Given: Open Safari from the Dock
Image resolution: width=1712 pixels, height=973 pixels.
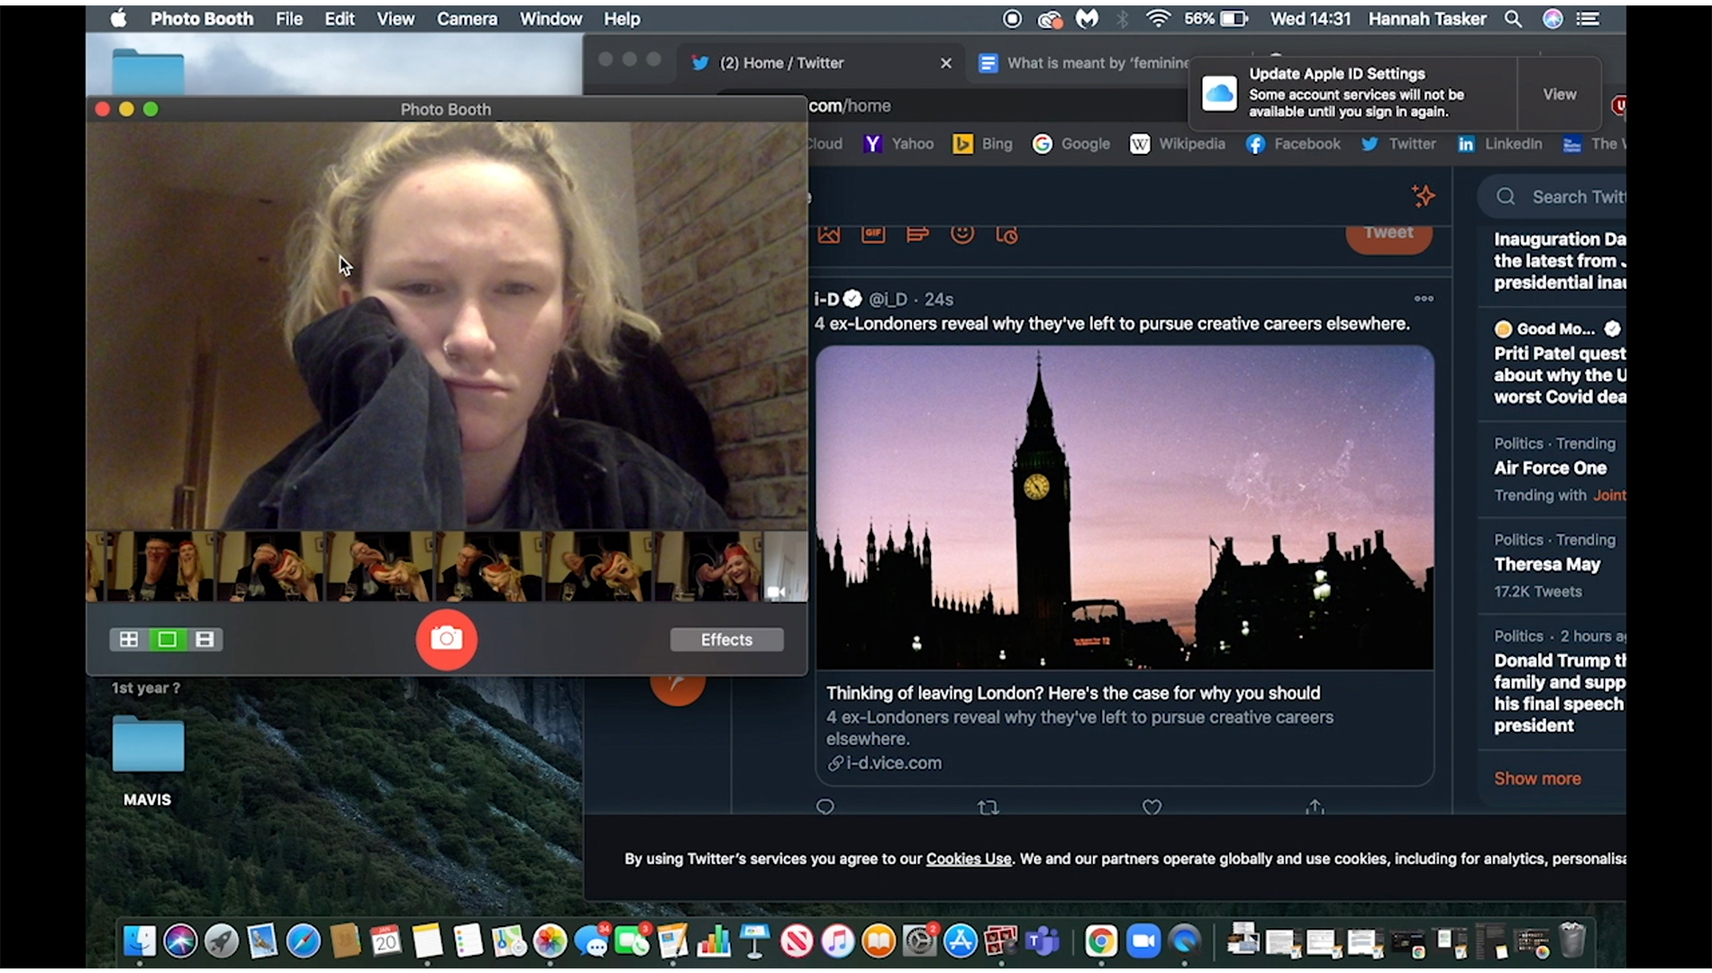Looking at the screenshot, I should [303, 941].
